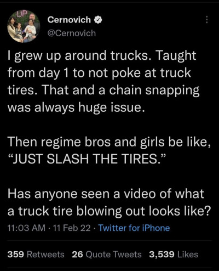219x271 pixels.
Task: Click the 11 Feb 22 date
Action: [71, 228]
